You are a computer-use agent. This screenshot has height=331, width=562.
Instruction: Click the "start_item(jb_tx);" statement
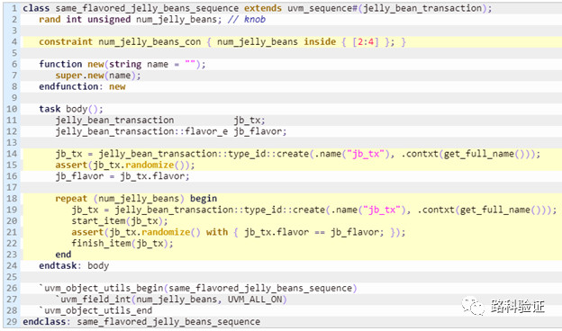click(120, 221)
